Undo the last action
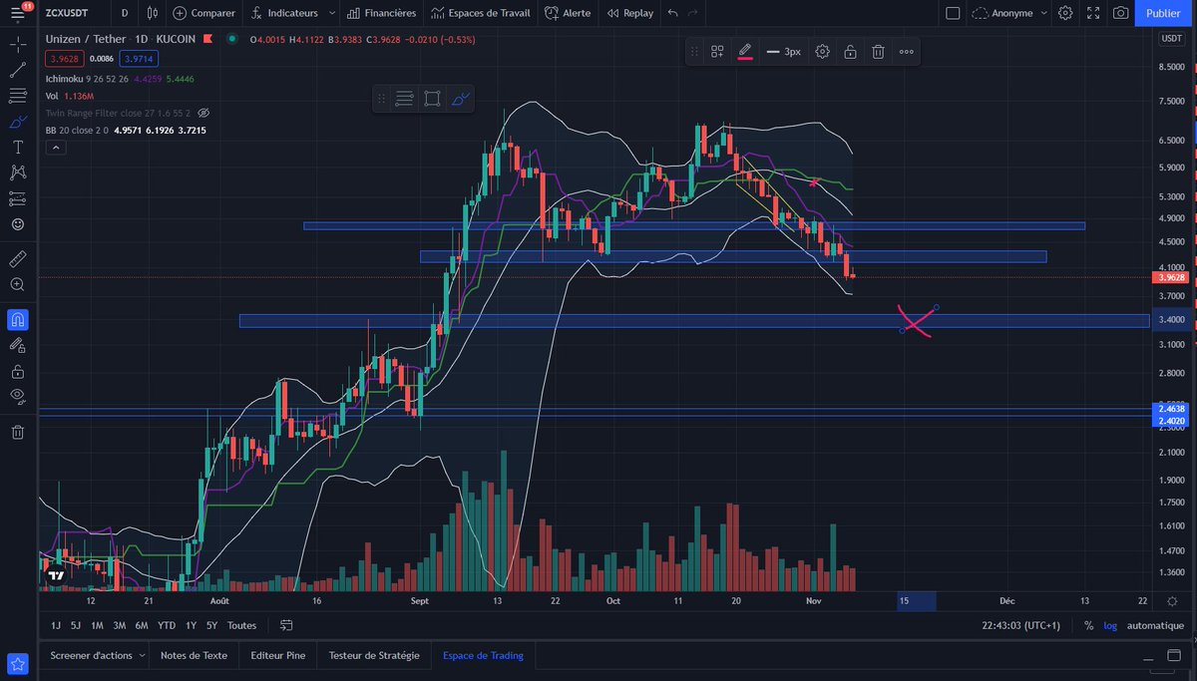This screenshot has width=1197, height=681. click(x=672, y=13)
